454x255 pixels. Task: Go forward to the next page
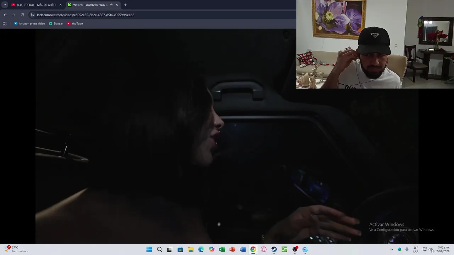tap(13, 15)
